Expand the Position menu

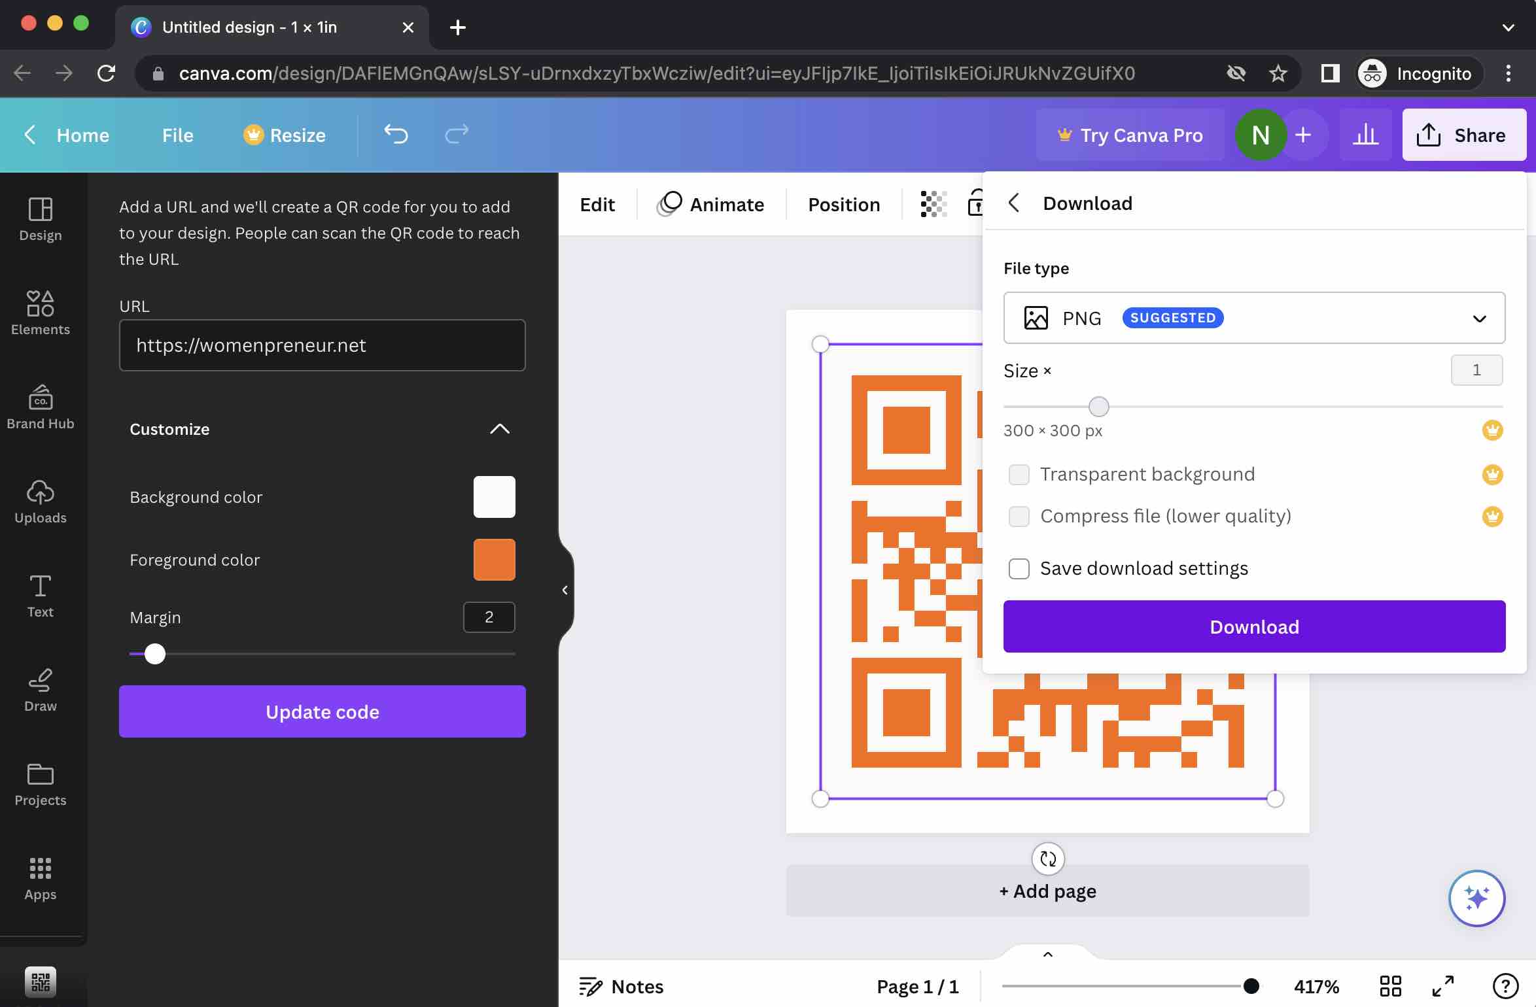[x=843, y=202]
